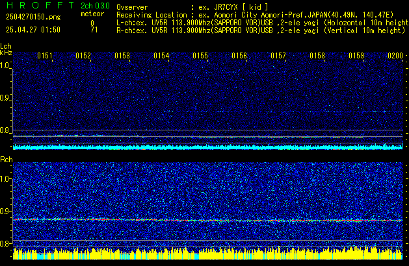Viewport: 409px width, 266px height.
Task: Click the Lch 0.9 kHz axis label
Action: pyautogui.click(x=5, y=98)
